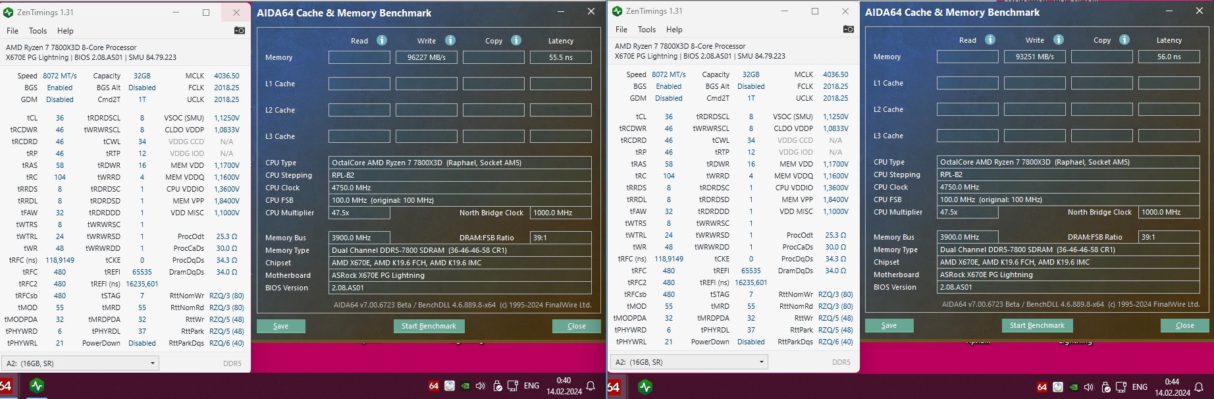
Task: Open volume speaker icon near 0:44 clock
Action: pyautogui.click(x=1089, y=387)
